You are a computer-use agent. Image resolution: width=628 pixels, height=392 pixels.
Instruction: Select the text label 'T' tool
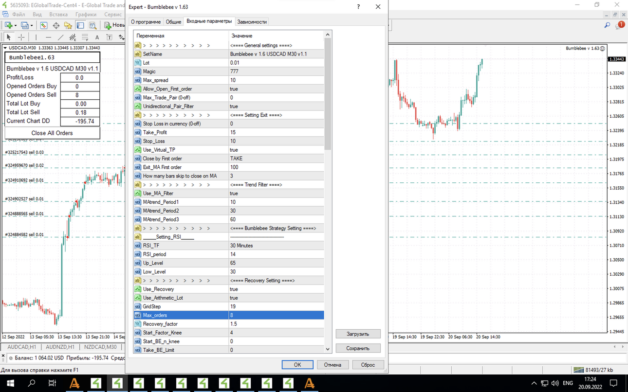(109, 37)
